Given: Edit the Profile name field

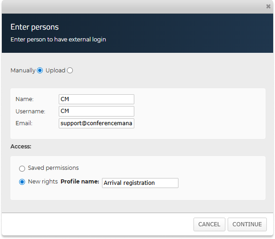Looking at the screenshot, I should coord(140,183).
